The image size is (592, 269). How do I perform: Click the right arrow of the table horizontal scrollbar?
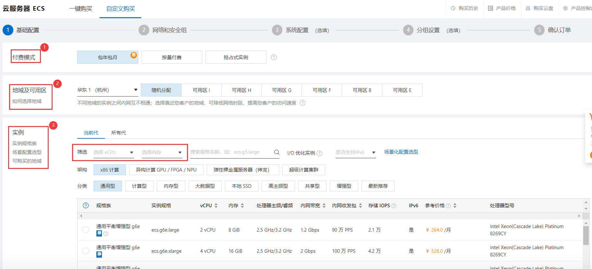(579, 216)
